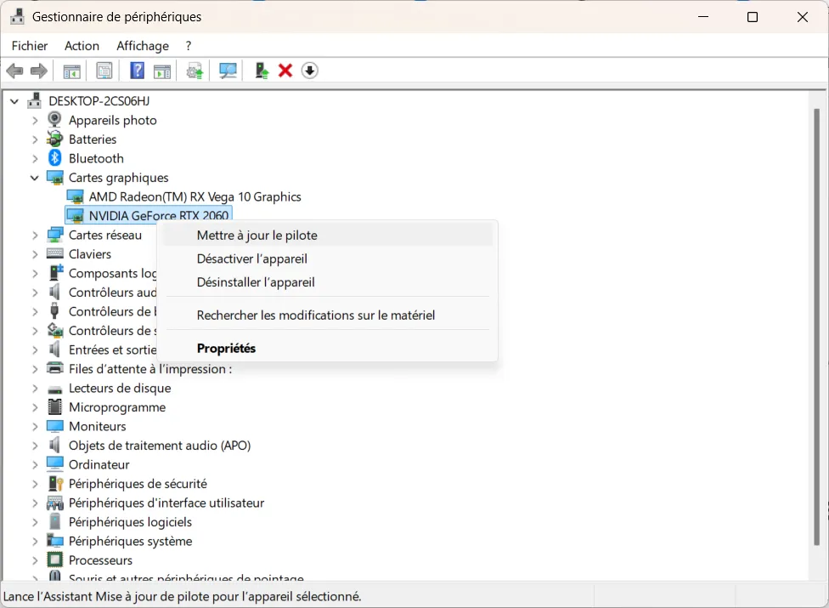Expand the Bluetooth category chevron
Viewport: 829px width, 608px height.
point(35,158)
